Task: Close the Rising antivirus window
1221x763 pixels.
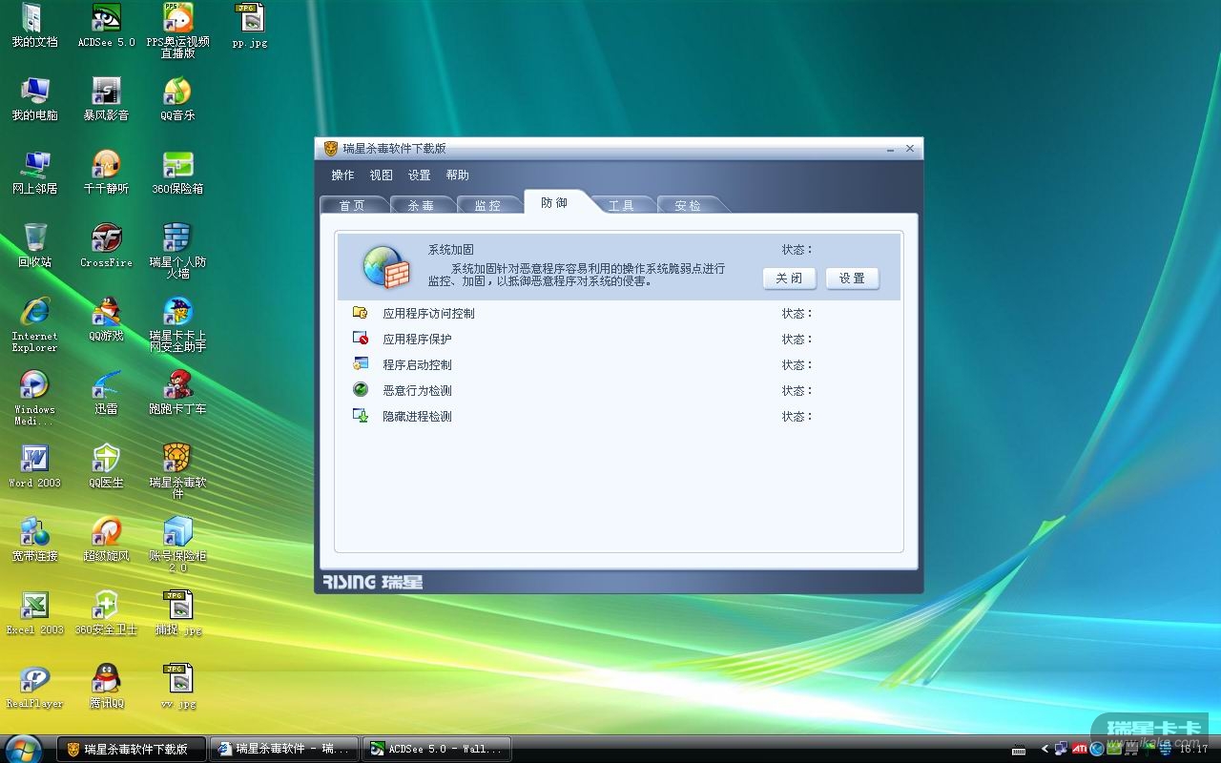Action: coord(910,149)
